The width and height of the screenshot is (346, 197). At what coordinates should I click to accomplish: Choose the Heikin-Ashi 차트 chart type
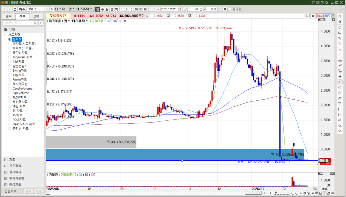(10, 124)
